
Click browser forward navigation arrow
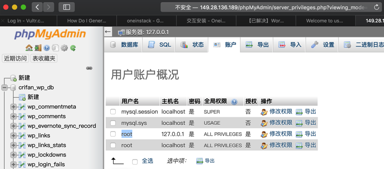click(48, 7)
